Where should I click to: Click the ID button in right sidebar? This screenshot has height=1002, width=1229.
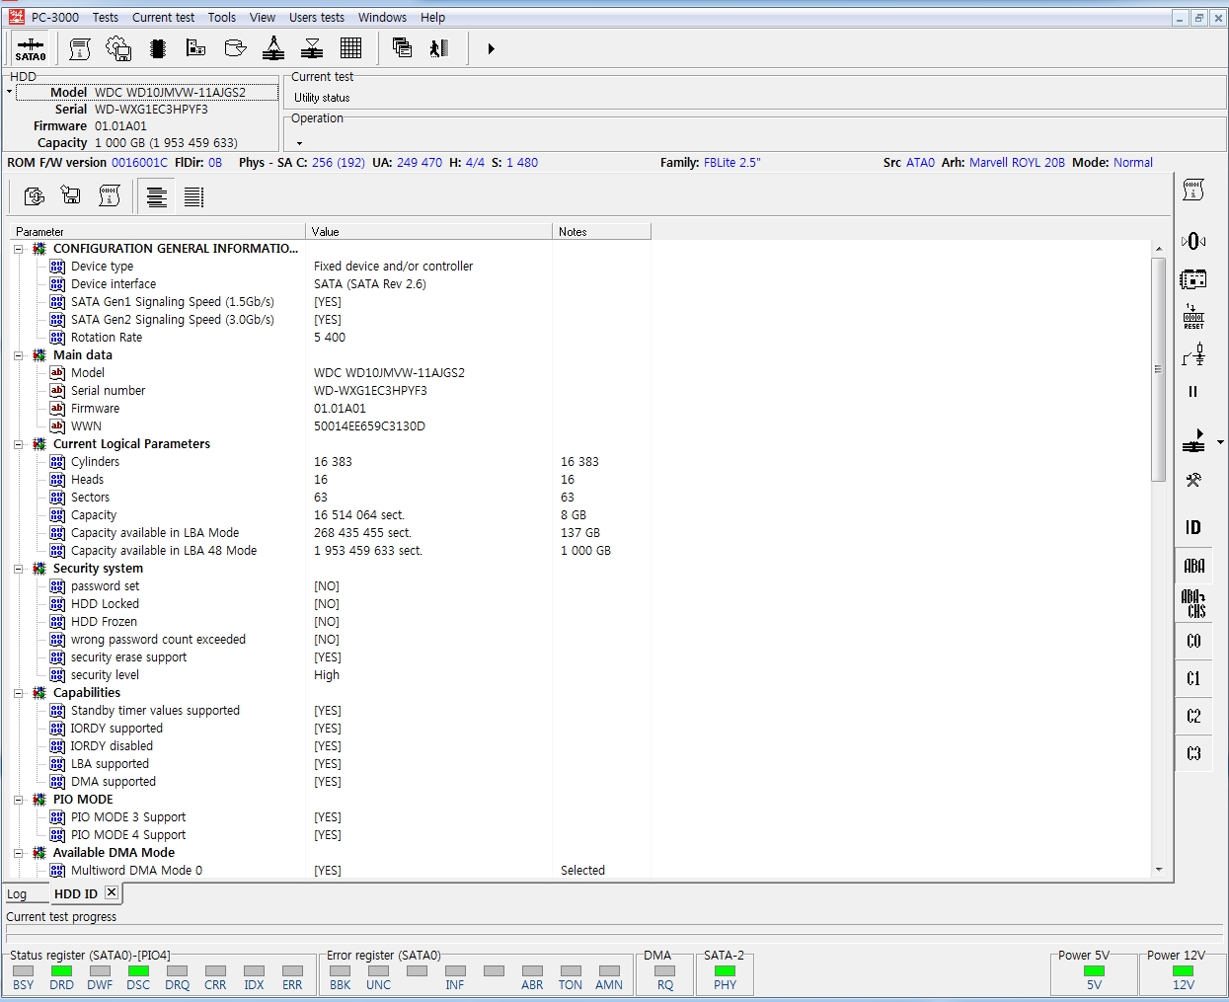tap(1193, 527)
